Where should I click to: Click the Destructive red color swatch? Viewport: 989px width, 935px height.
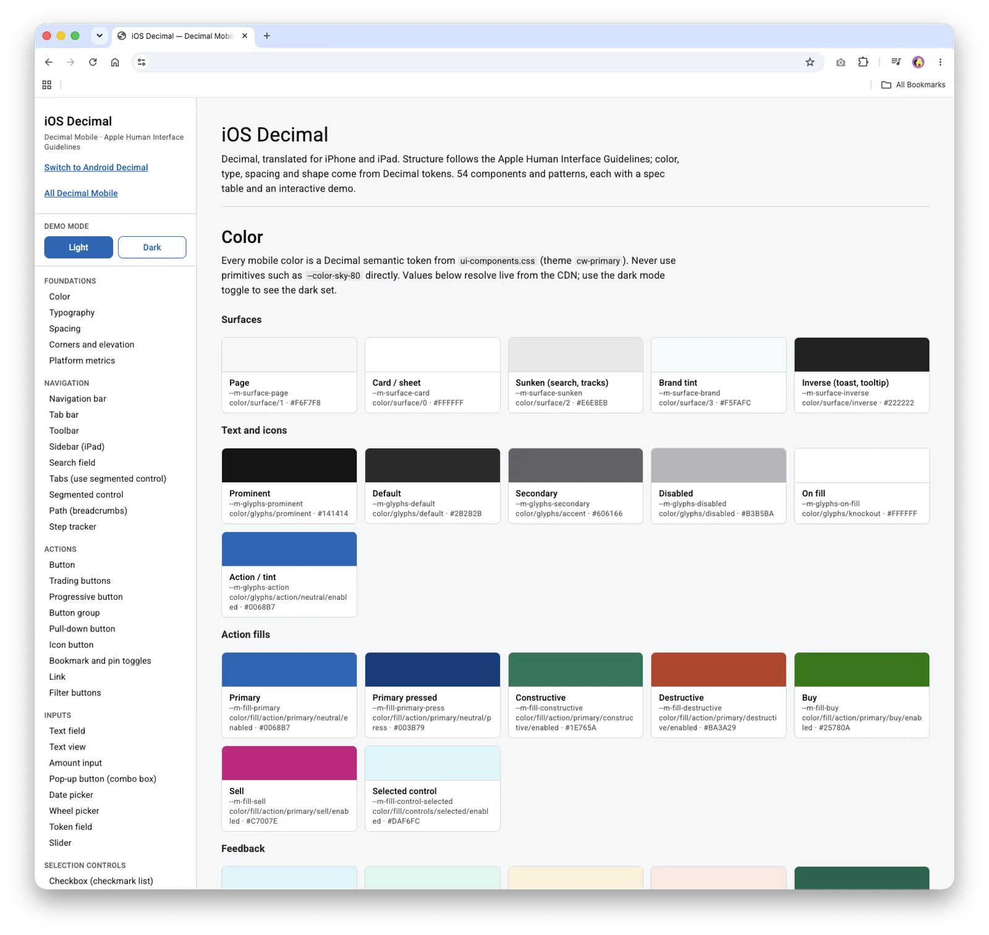tap(718, 670)
